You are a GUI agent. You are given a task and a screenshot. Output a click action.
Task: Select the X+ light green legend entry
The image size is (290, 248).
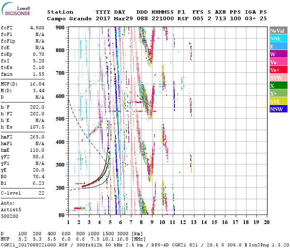(278, 93)
